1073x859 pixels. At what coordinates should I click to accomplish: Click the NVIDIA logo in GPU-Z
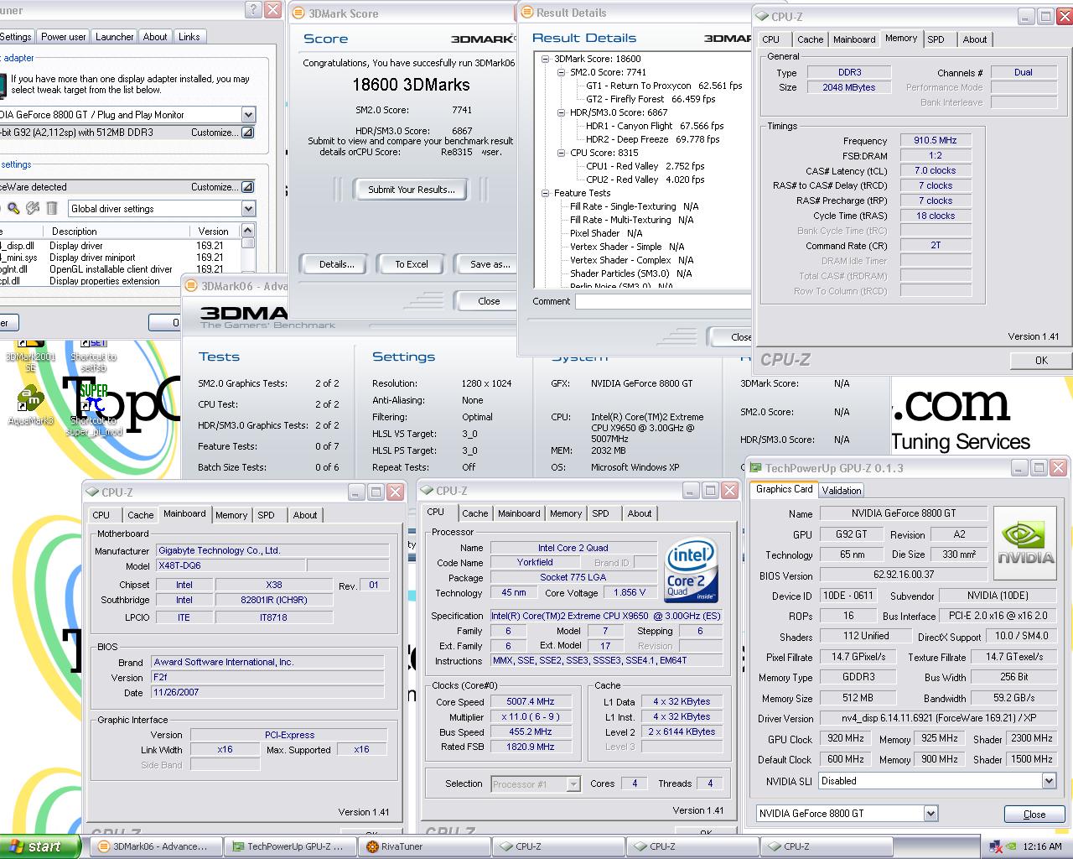(x=1026, y=543)
